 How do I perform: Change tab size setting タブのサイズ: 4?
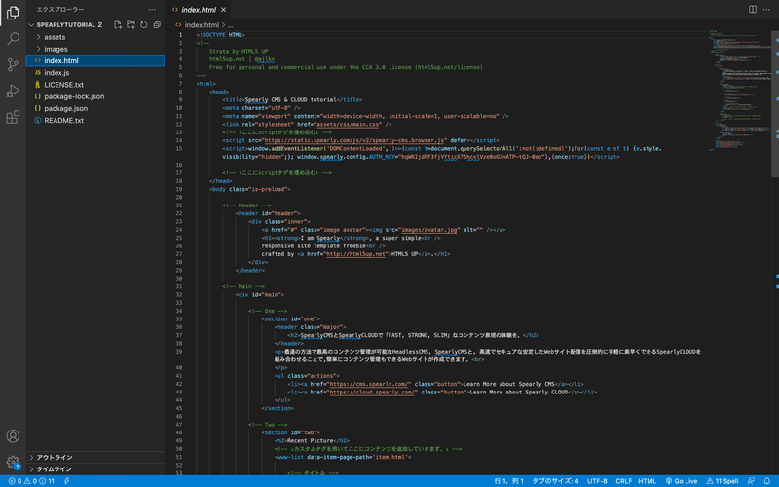point(555,481)
